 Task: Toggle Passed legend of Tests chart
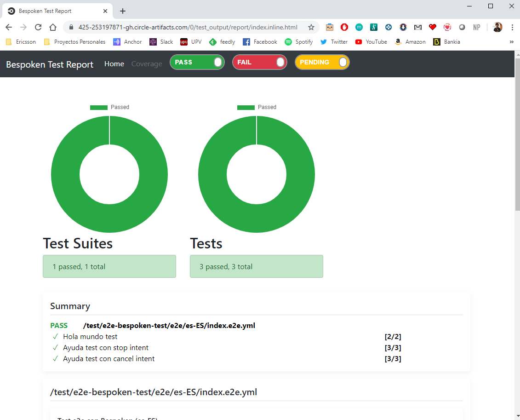(x=257, y=107)
